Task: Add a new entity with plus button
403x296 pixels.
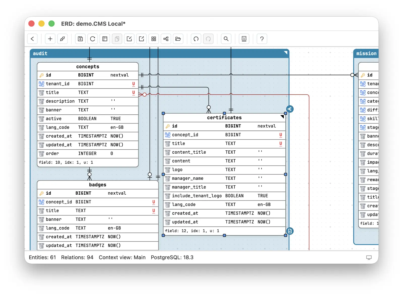Action: (50, 39)
